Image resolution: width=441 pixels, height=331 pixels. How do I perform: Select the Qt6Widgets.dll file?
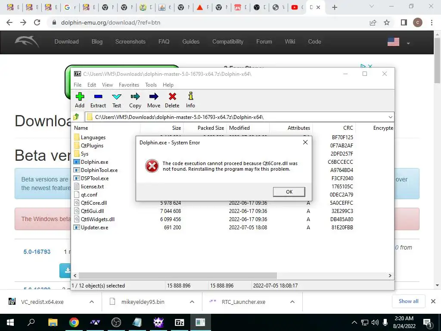[98, 219]
